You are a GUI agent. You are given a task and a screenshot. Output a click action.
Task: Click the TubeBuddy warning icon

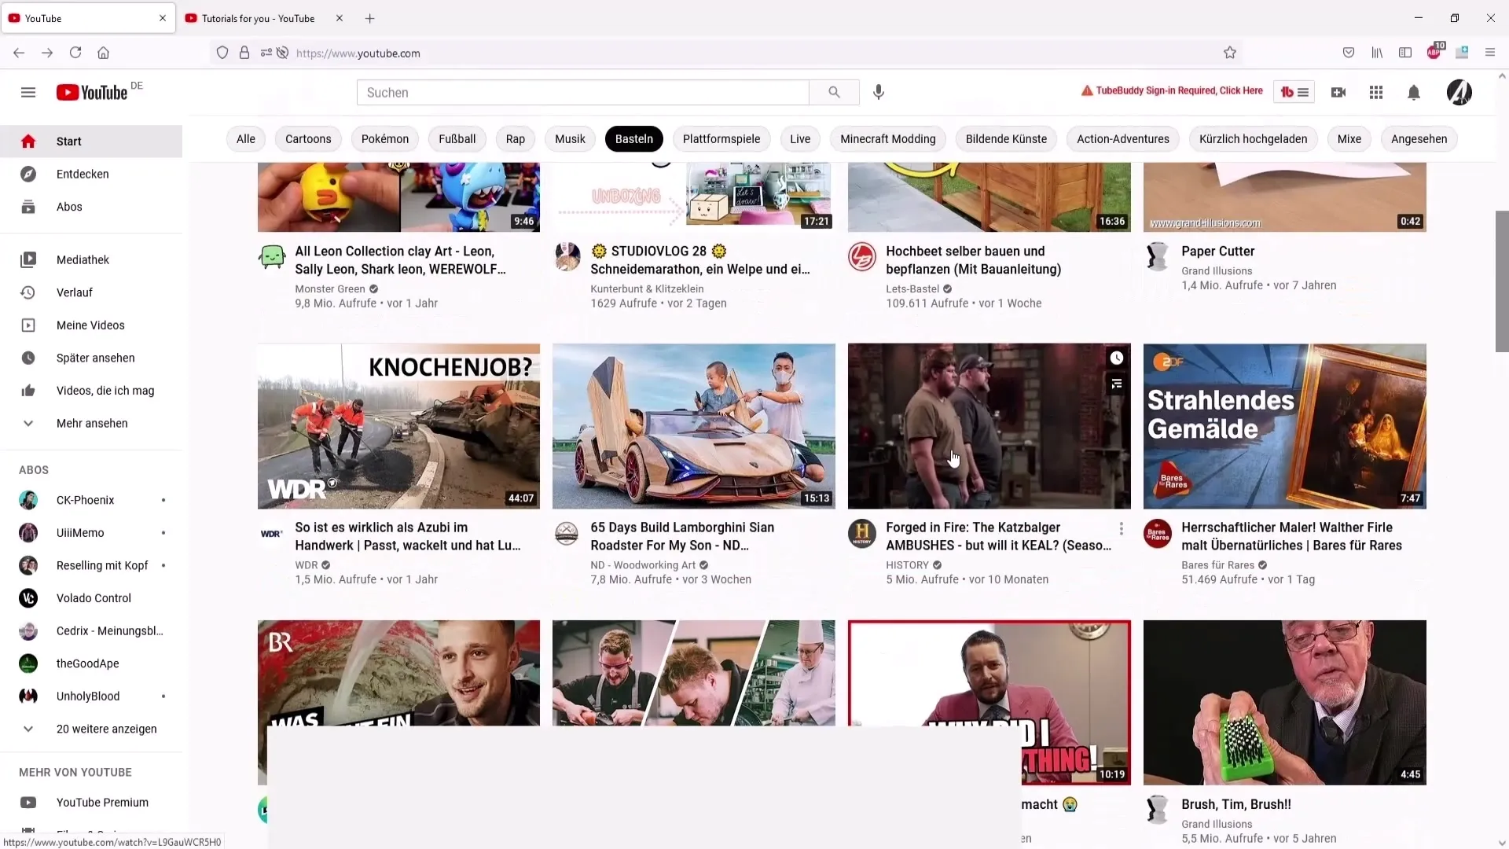click(x=1085, y=91)
